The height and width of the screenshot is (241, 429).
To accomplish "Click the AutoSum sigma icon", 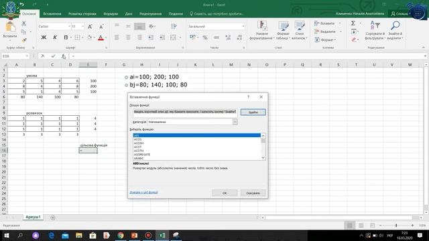I will coord(353,23).
